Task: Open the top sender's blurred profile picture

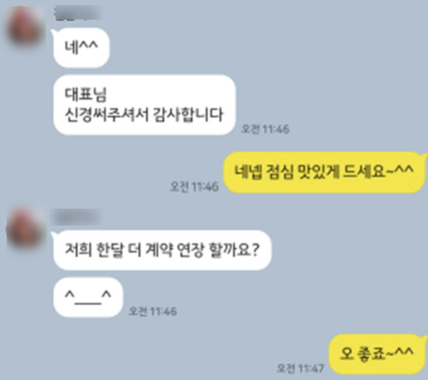Action: tap(25, 27)
